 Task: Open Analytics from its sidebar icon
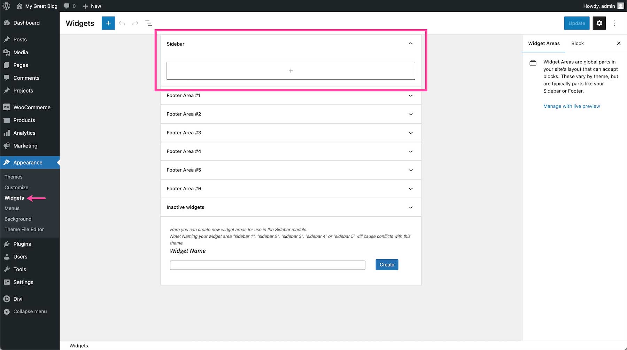7,133
